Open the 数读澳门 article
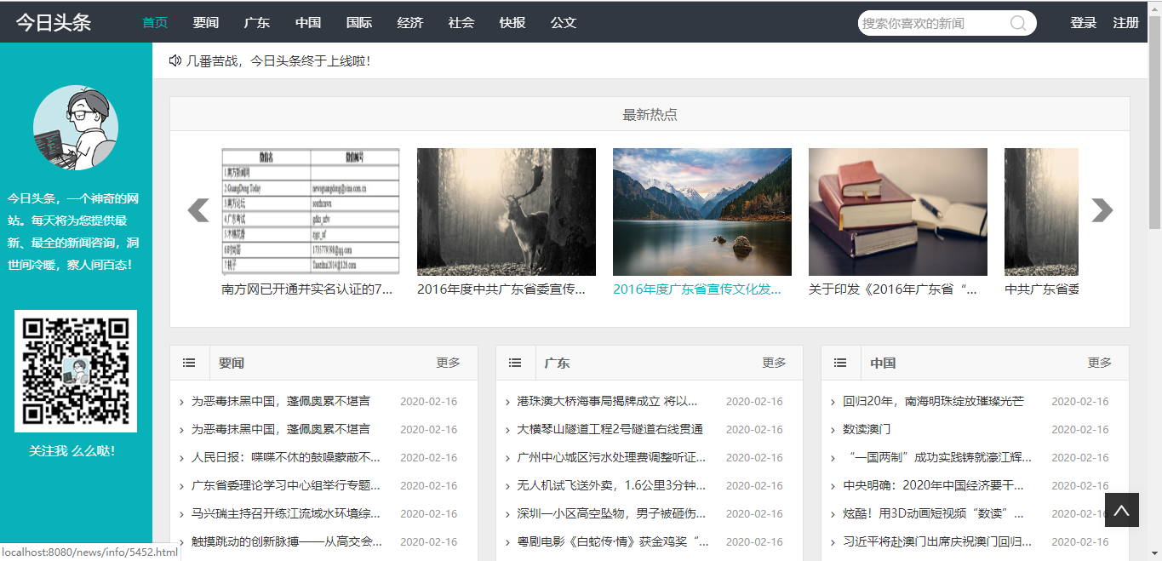The height and width of the screenshot is (561, 1162). 867,430
